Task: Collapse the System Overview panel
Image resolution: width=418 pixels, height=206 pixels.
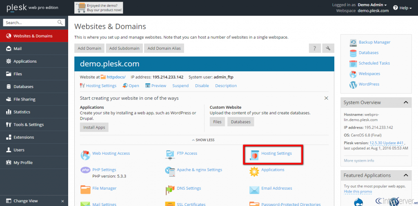Action: [405, 102]
